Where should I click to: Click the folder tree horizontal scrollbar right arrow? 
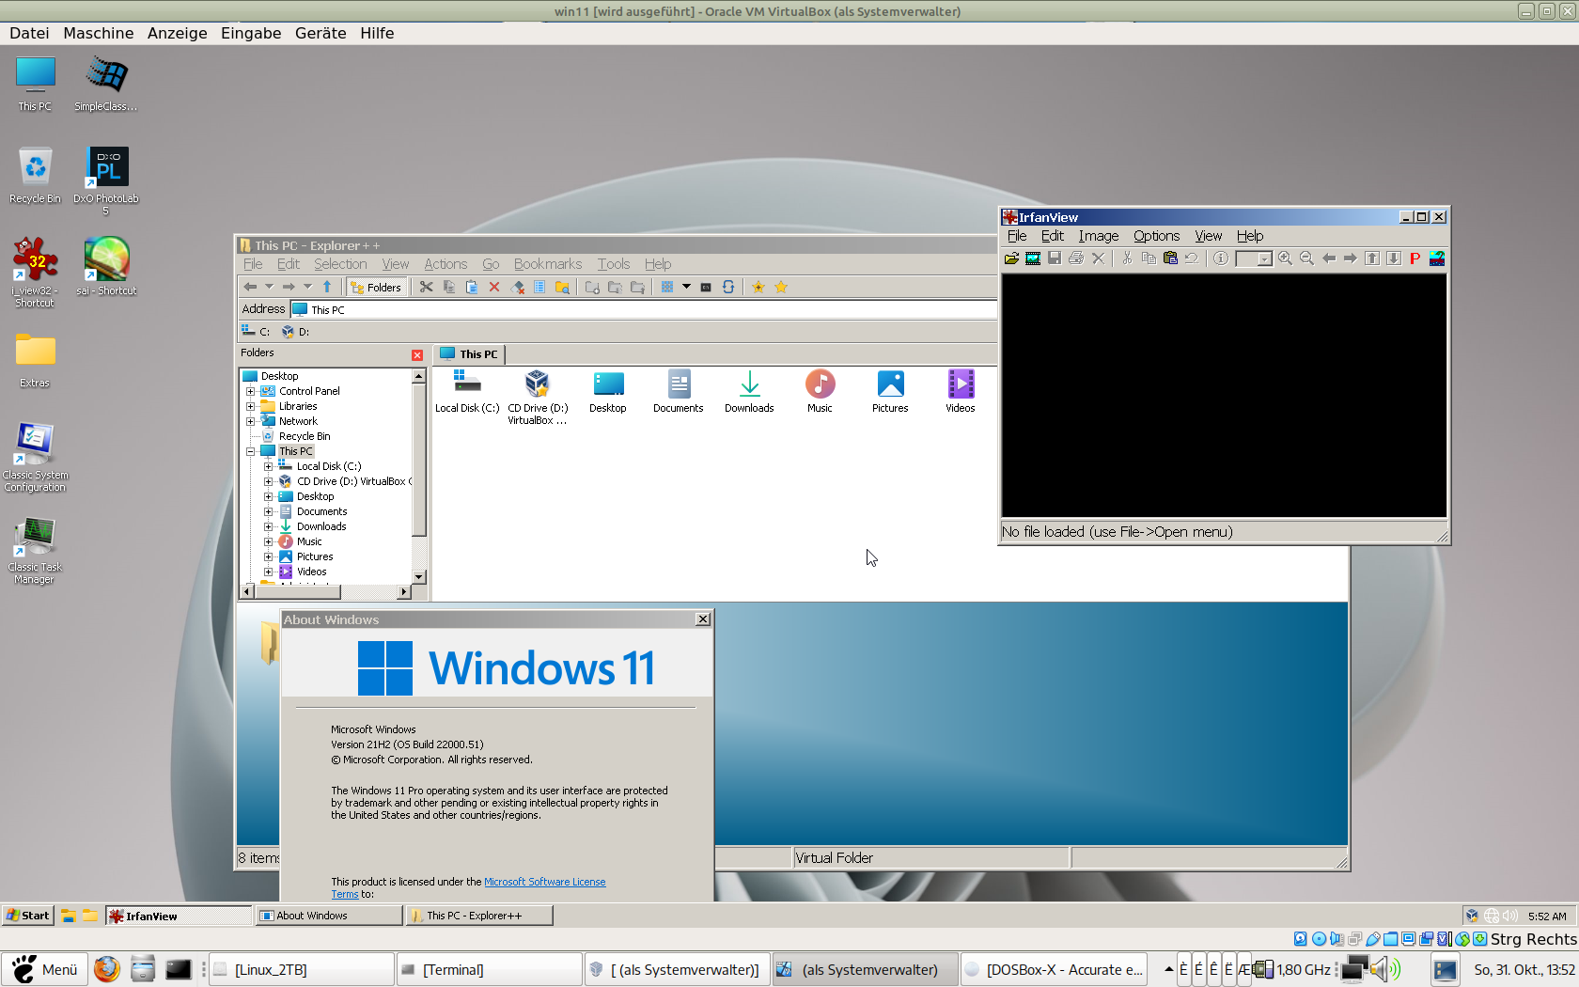coord(404,591)
